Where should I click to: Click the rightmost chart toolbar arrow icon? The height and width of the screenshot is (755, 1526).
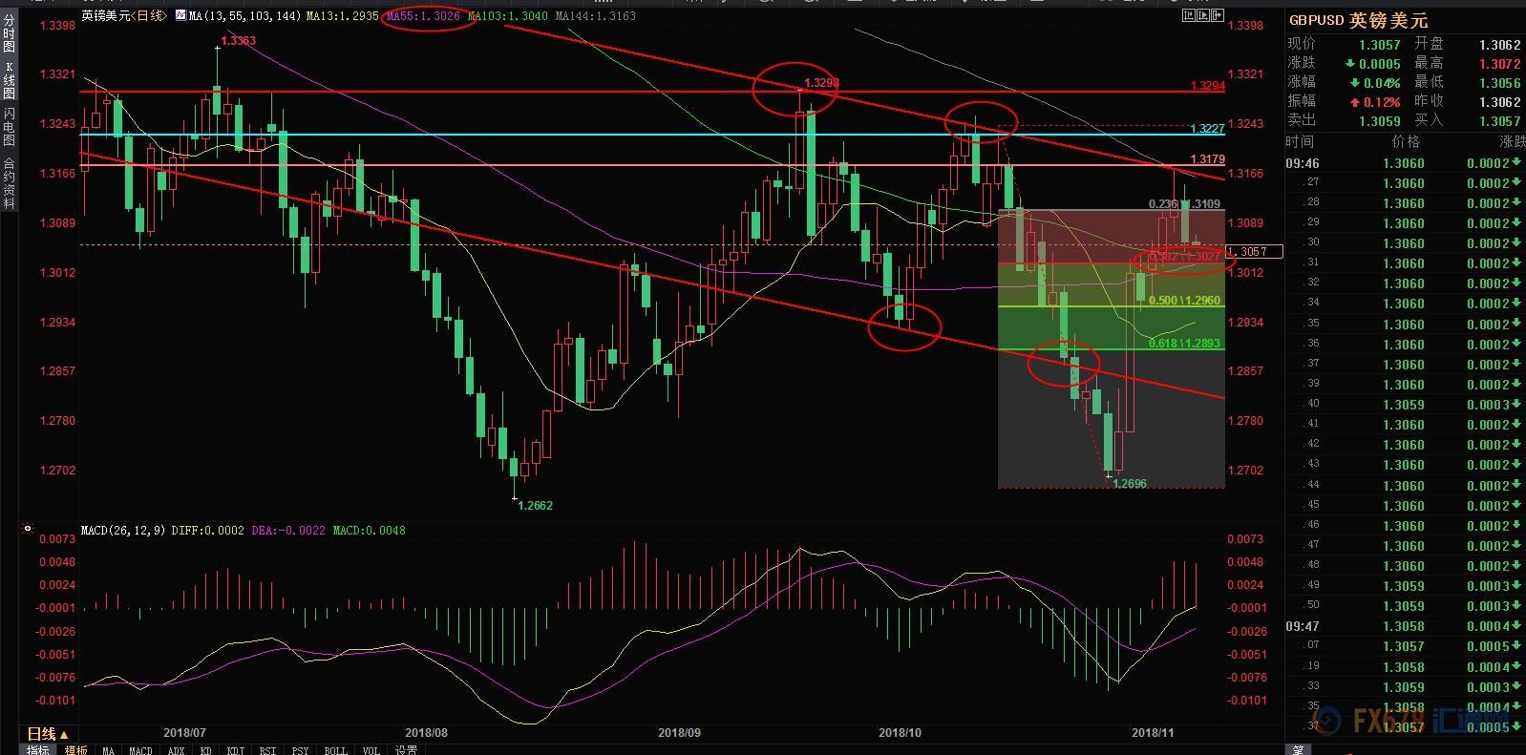pyautogui.click(x=1217, y=15)
